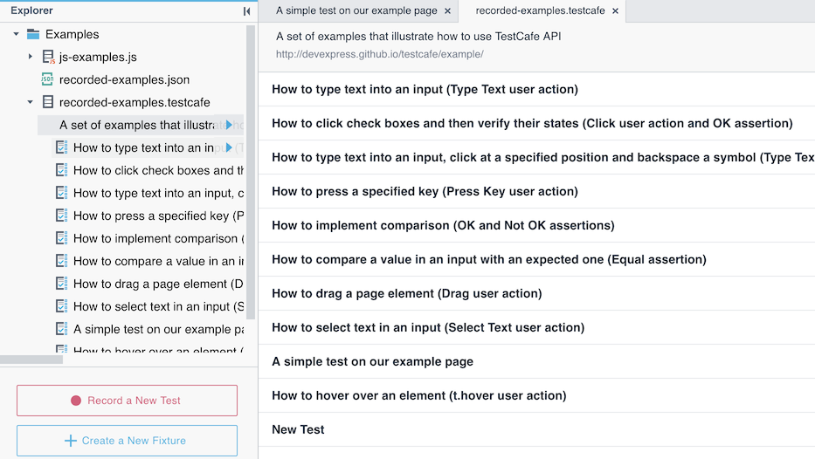Switch to 'A simple test on our example page' tab

[356, 11]
